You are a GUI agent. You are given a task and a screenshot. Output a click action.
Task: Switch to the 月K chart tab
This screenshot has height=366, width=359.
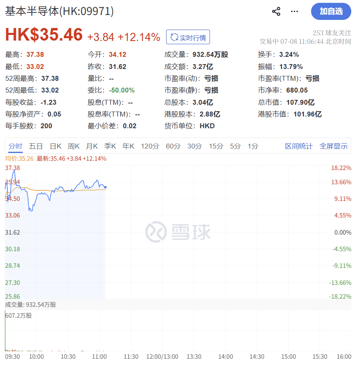coord(92,146)
